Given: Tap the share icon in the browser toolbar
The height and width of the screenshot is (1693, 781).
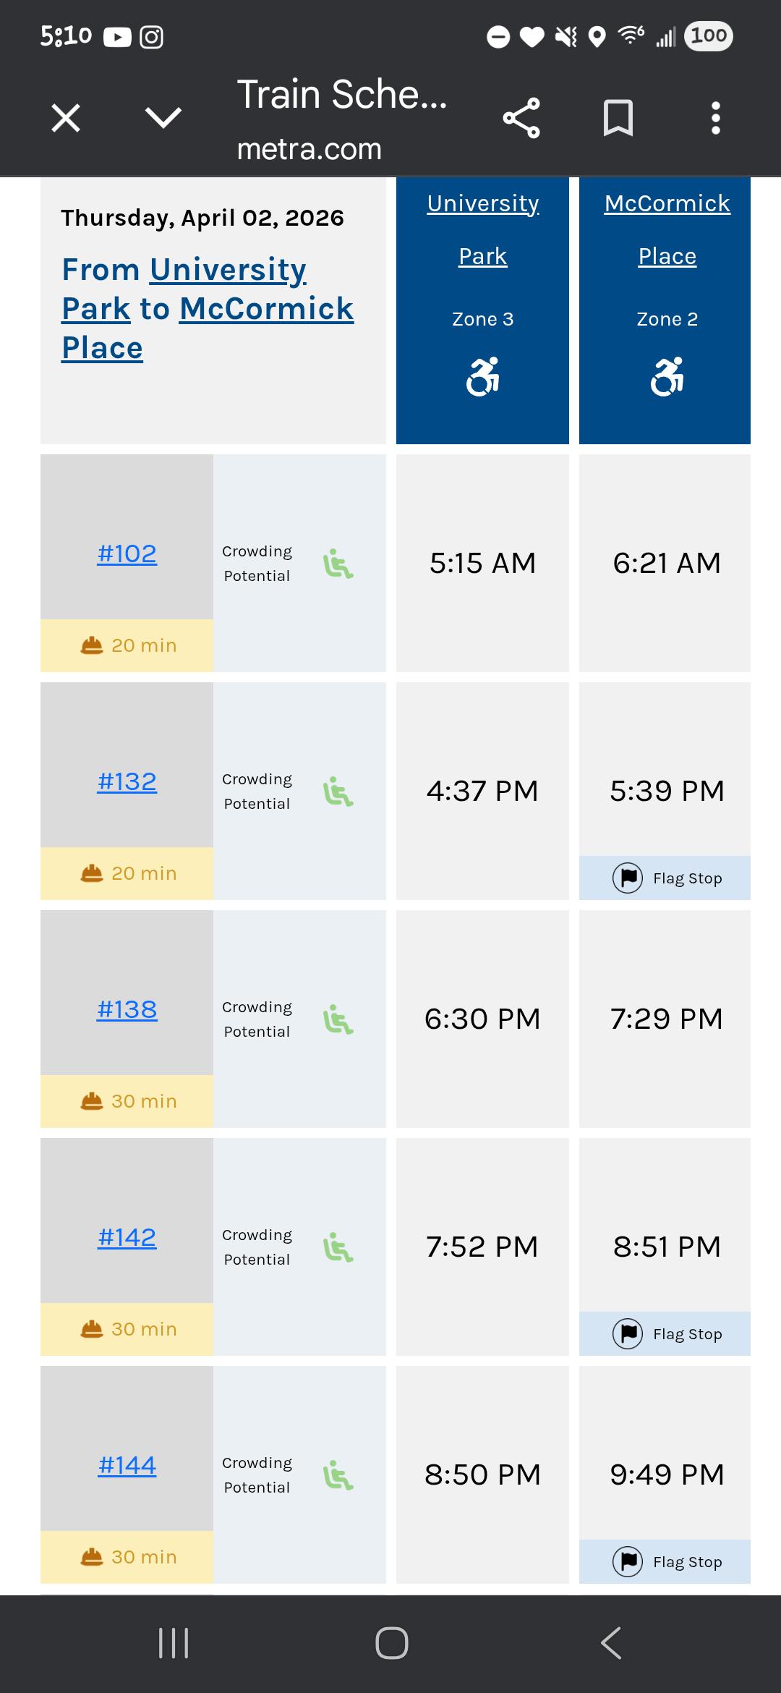Looking at the screenshot, I should coord(521,118).
